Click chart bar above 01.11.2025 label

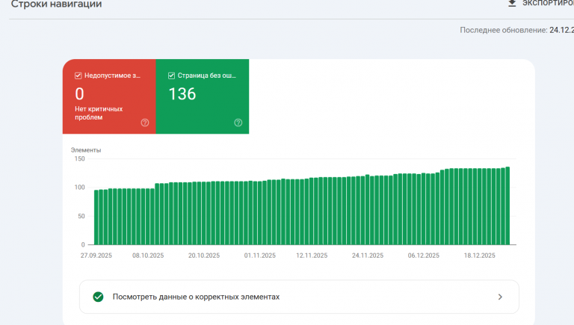pyautogui.click(x=260, y=213)
